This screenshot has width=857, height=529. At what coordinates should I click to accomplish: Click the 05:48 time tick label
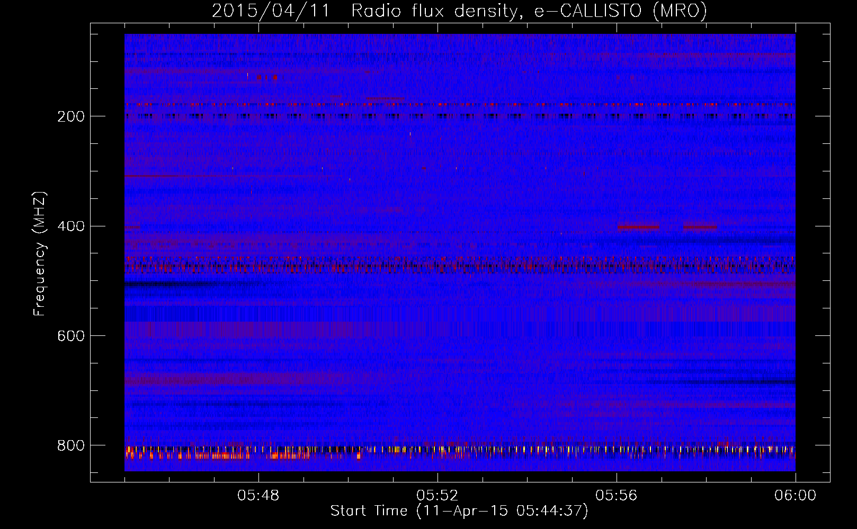pyautogui.click(x=258, y=496)
